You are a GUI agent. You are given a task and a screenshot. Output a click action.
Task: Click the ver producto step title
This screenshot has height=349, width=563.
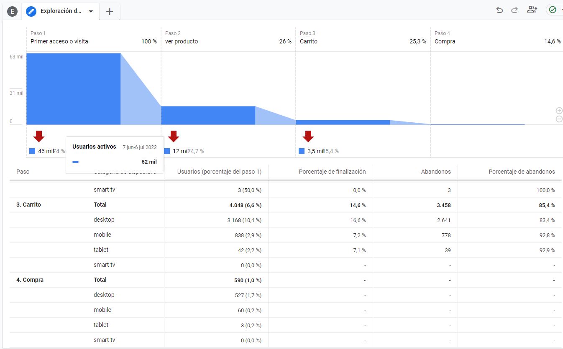pyautogui.click(x=182, y=41)
